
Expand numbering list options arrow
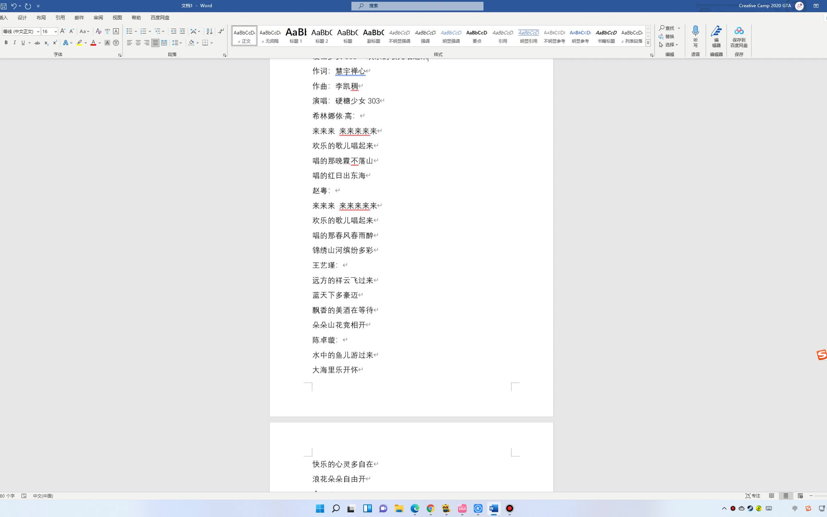[150, 31]
